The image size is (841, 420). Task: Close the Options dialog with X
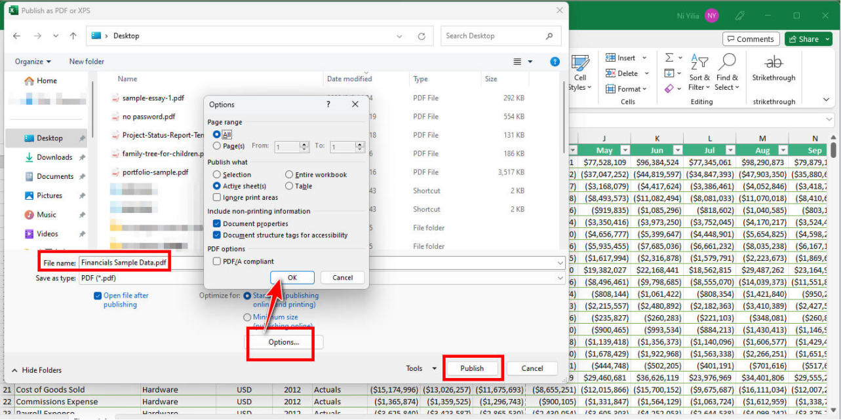tap(355, 104)
